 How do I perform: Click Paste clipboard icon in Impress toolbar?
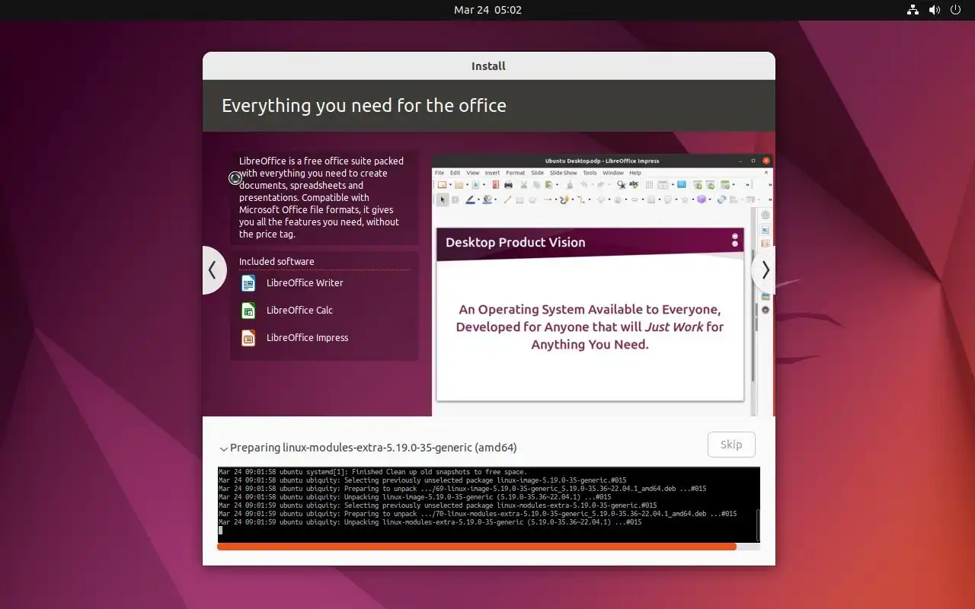(x=548, y=185)
